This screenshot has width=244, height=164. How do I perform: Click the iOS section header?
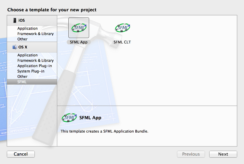[x=32, y=20]
